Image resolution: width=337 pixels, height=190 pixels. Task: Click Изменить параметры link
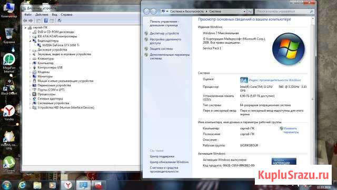pos(291,130)
